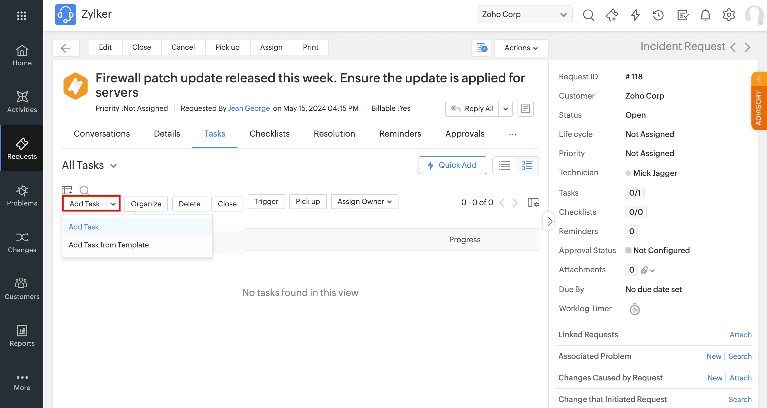Click the tasks search magnifier icon
Screen dimensions: 767x408
point(84,190)
